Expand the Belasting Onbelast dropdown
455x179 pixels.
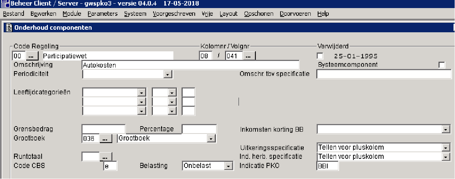tap(229, 166)
